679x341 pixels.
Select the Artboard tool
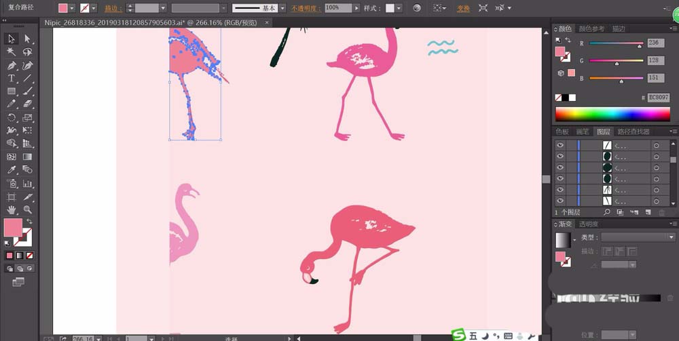point(12,197)
